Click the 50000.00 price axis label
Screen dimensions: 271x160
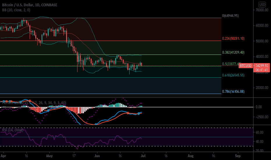(262, 41)
